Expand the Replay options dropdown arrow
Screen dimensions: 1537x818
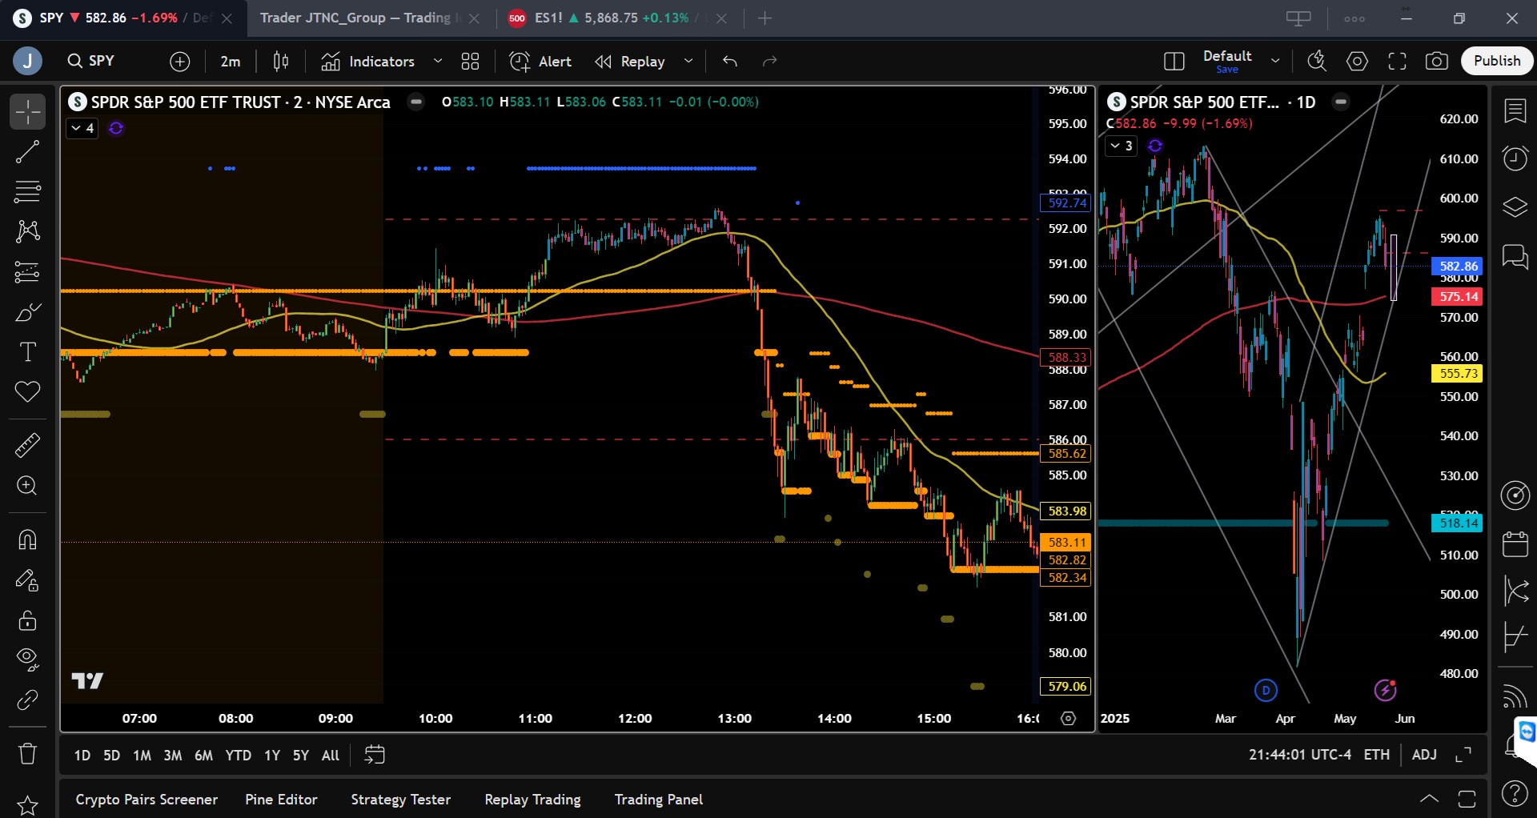point(688,61)
